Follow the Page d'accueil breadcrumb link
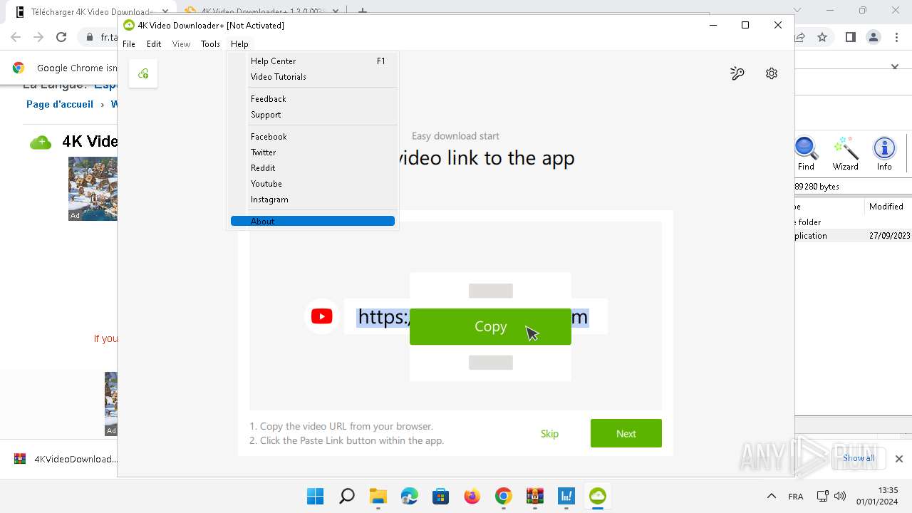 point(60,104)
